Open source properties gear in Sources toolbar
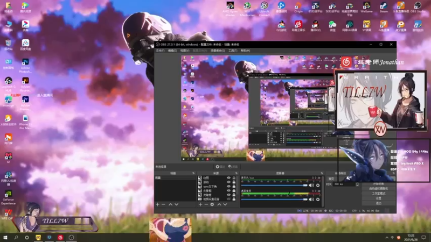This screenshot has width=431, height=242. (212, 204)
